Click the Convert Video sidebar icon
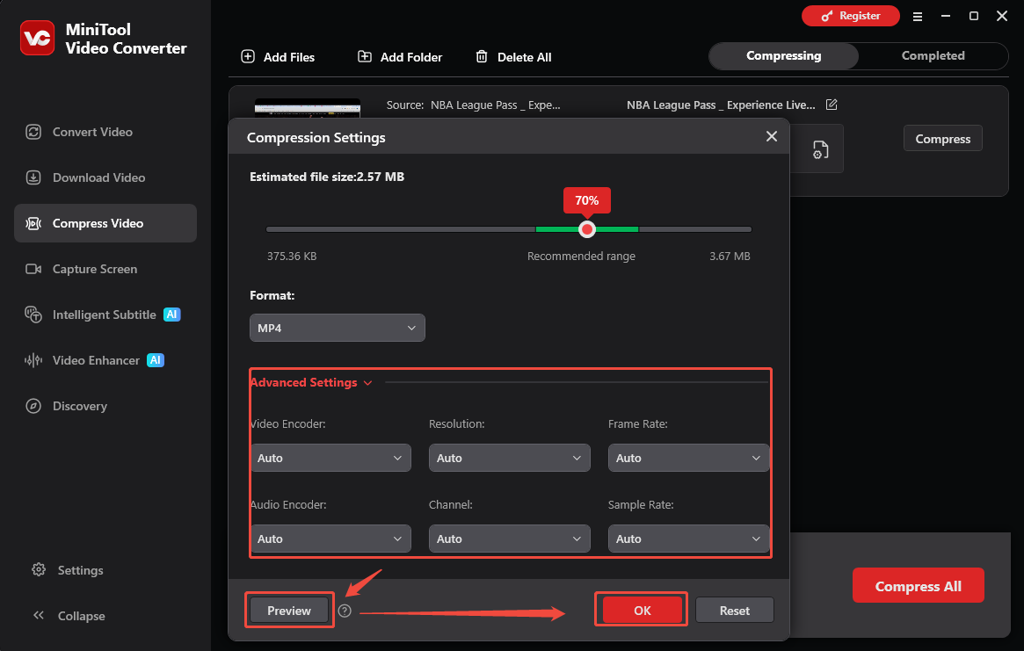1024x651 pixels. coord(33,132)
